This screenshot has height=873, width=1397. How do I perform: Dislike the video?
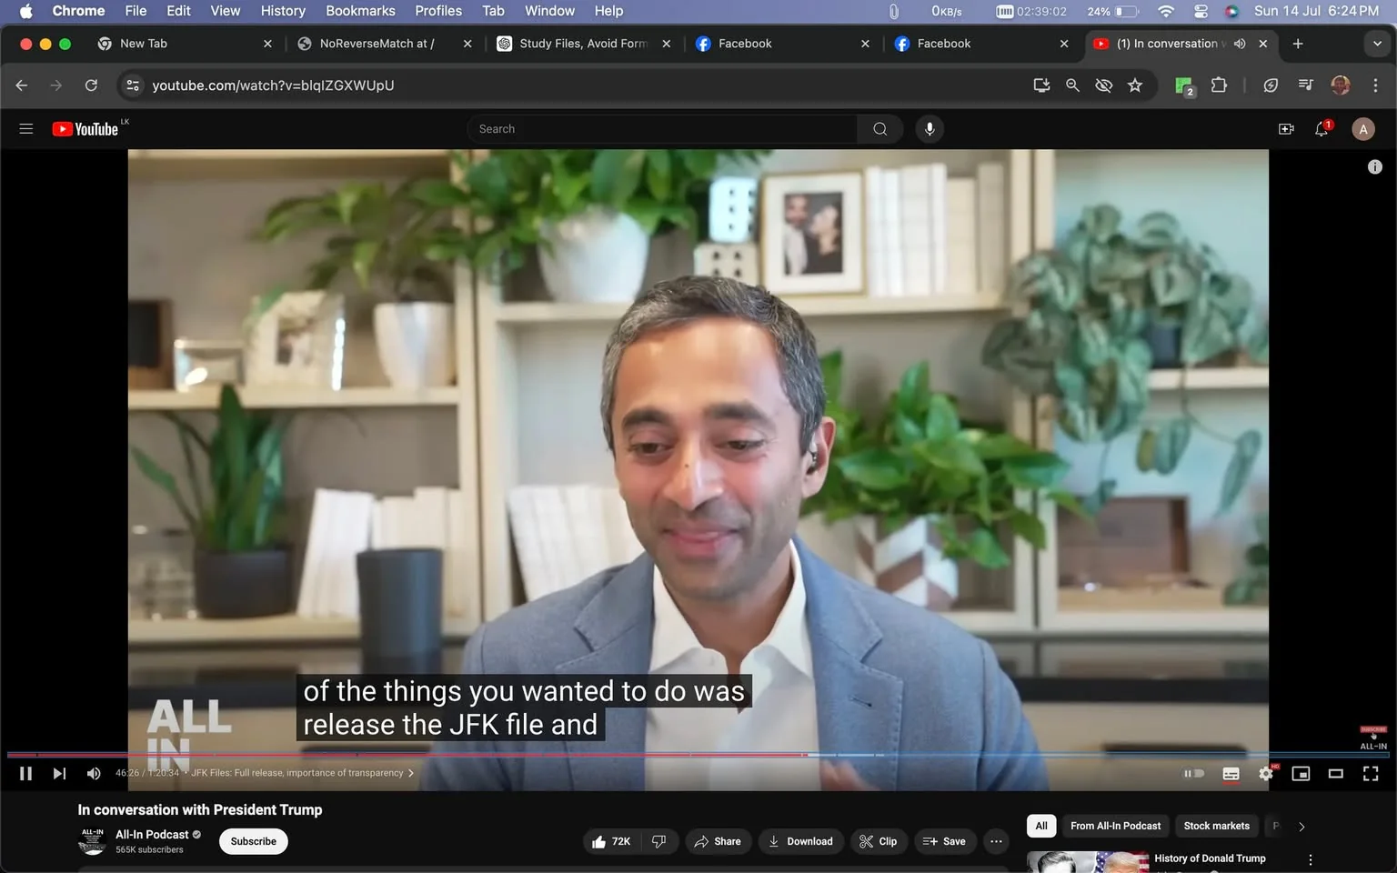point(658,842)
